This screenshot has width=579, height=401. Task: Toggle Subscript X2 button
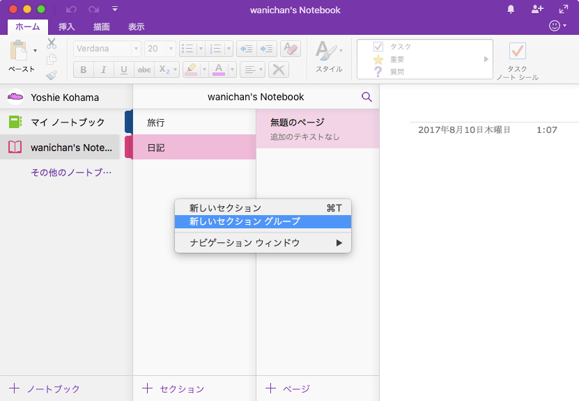[x=164, y=70]
